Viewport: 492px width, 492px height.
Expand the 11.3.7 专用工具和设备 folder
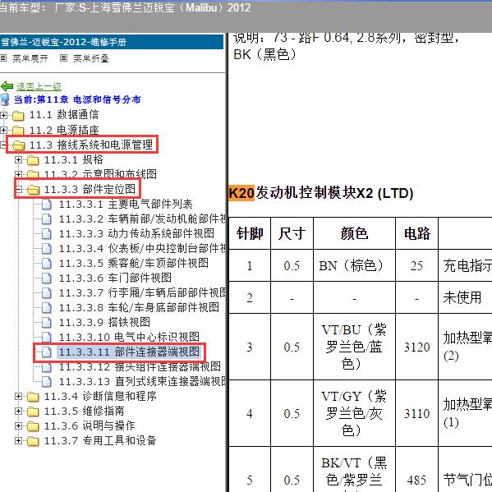(x=19, y=440)
